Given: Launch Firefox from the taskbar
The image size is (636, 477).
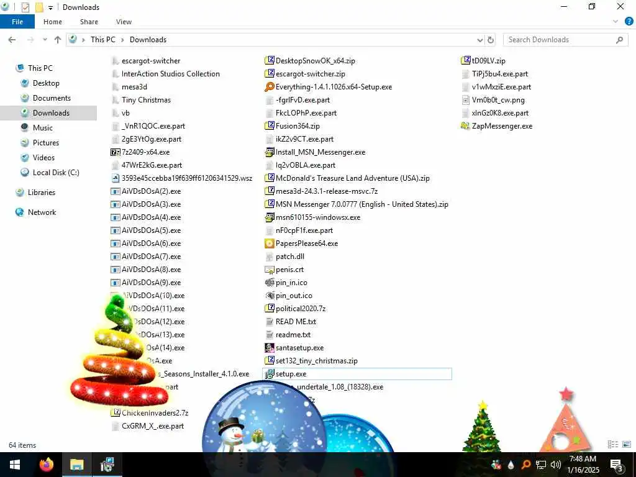Looking at the screenshot, I should (47, 465).
